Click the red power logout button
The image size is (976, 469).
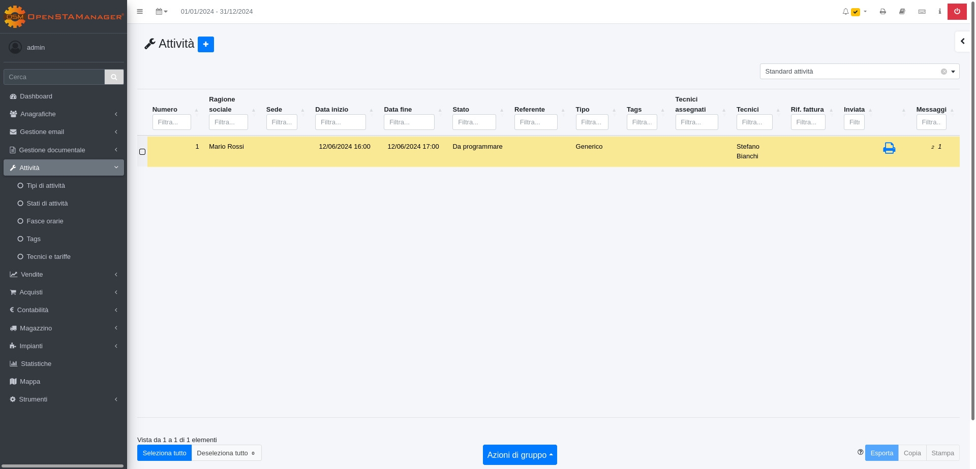(957, 12)
